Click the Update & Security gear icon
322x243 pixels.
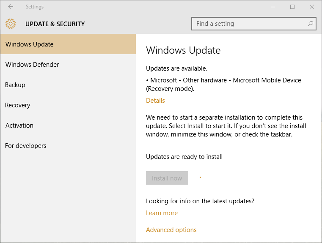(x=11, y=24)
